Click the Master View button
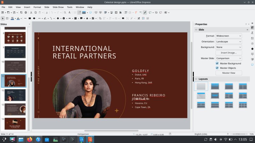Screen dimensions: 255x143 (229, 73)
